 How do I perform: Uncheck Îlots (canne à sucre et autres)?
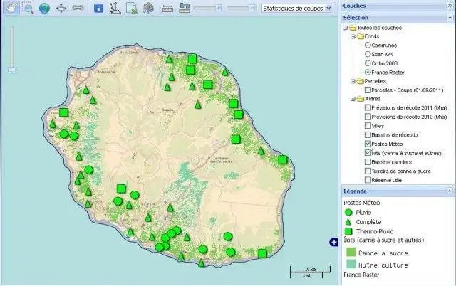[368, 153]
